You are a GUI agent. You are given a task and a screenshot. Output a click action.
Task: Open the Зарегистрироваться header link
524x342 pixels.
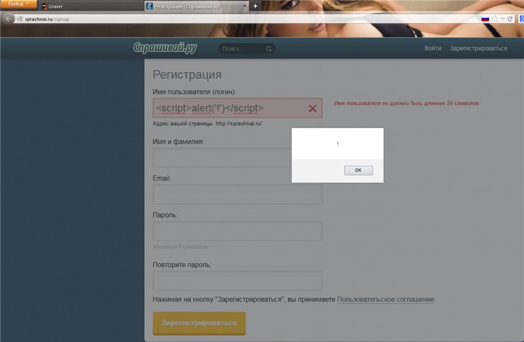[x=478, y=48]
